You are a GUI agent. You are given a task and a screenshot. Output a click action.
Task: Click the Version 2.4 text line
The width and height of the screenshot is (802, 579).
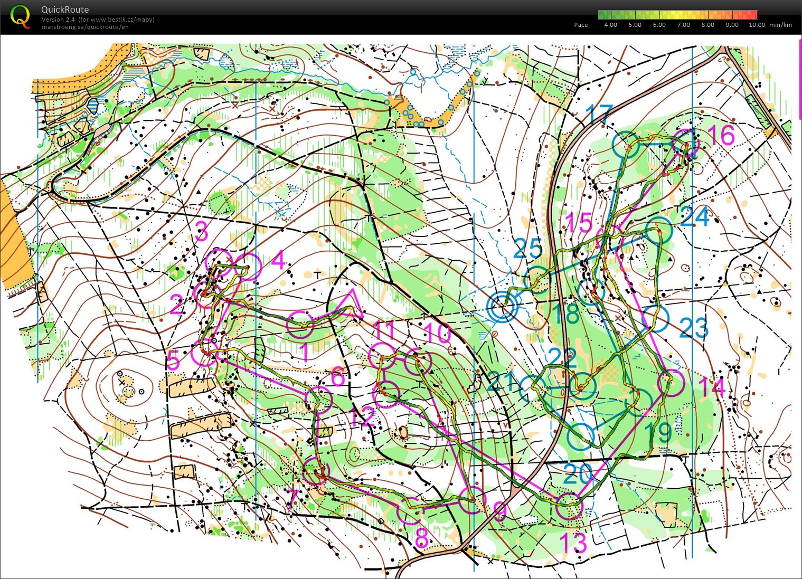point(98,20)
